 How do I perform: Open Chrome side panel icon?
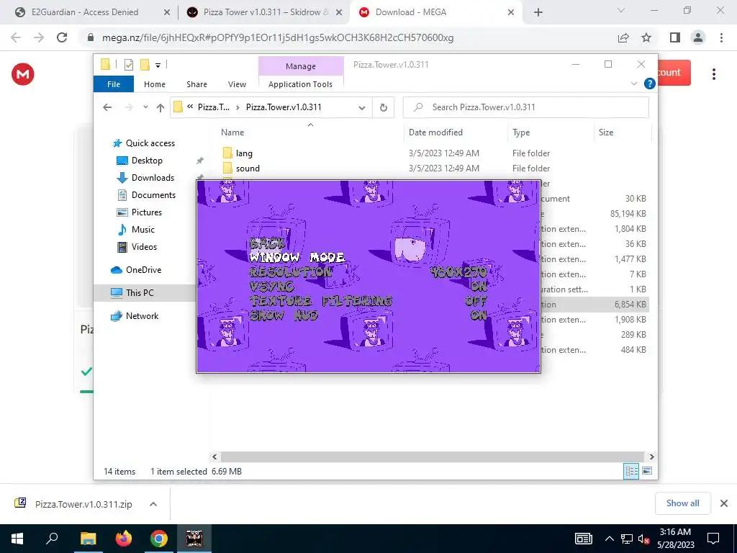point(675,37)
